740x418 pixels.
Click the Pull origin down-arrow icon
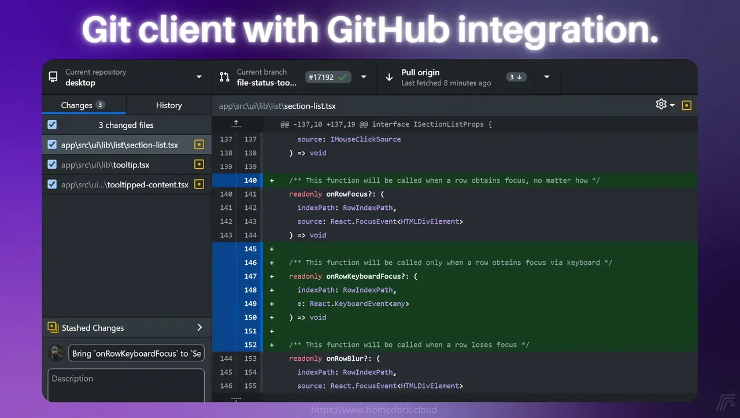point(389,77)
